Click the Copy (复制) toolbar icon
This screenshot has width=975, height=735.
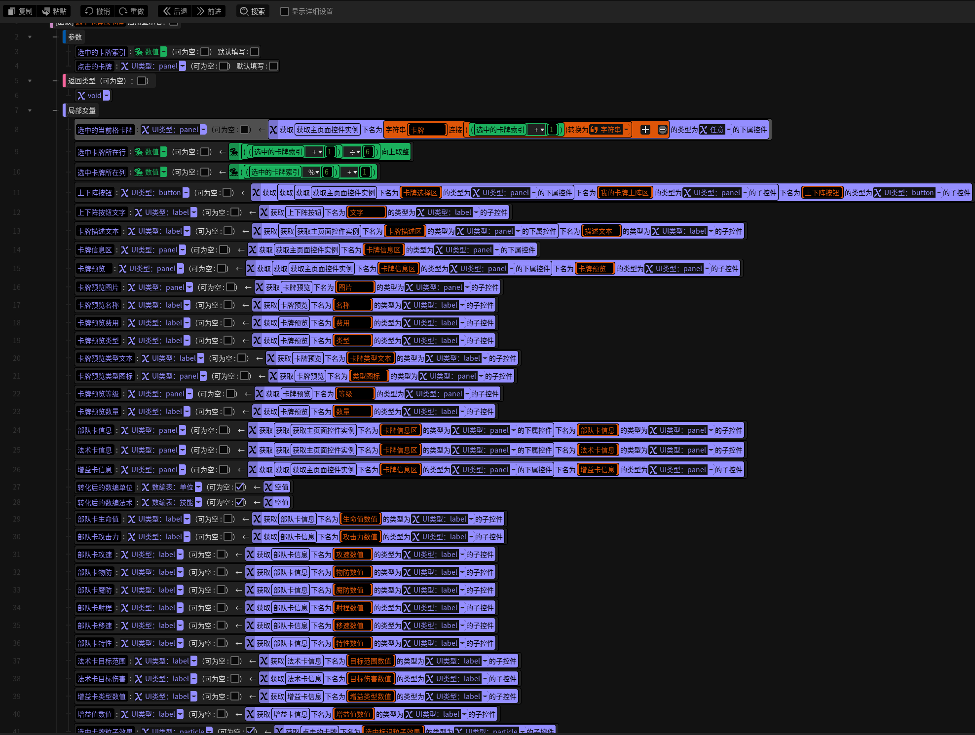[x=12, y=11]
